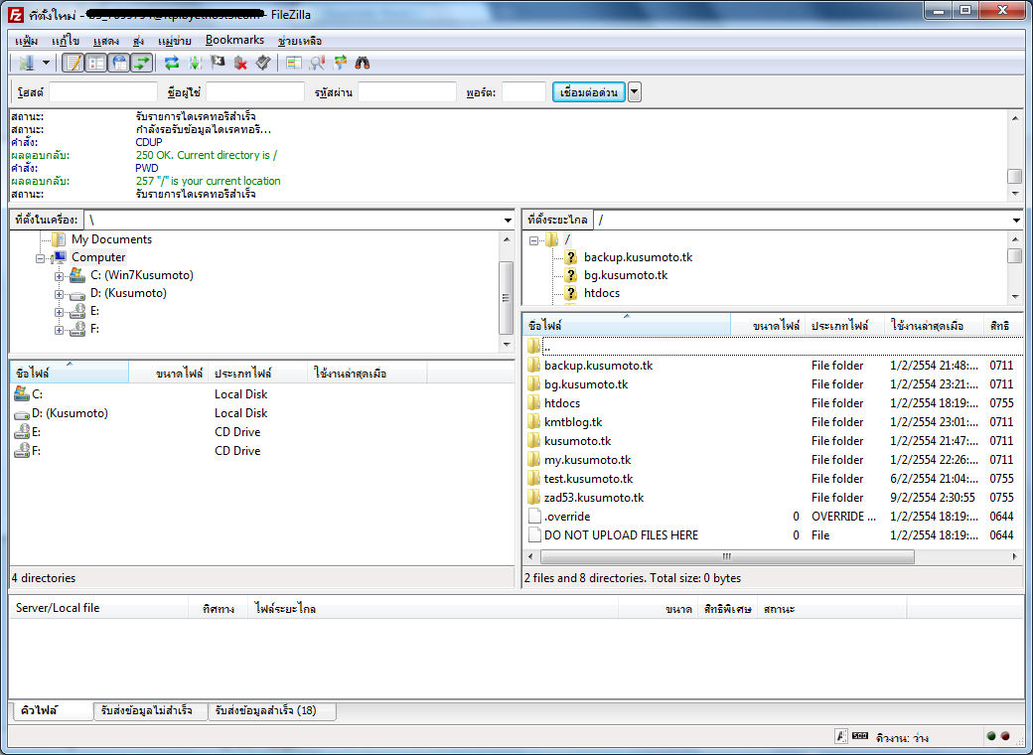This screenshot has height=755, width=1033.
Task: Select the D: (Kusumoto) local disk row
Action: tap(261, 413)
